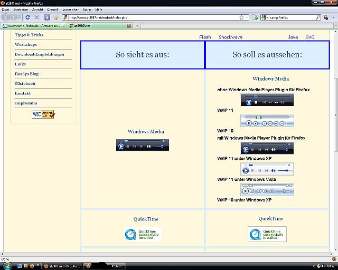The width and height of the screenshot is (338, 270).
Task: Click the WMP 11 dark player sample image
Action: click(x=267, y=100)
